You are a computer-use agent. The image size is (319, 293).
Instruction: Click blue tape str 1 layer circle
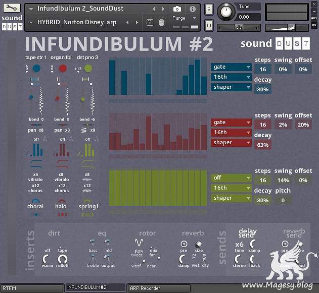36,69
